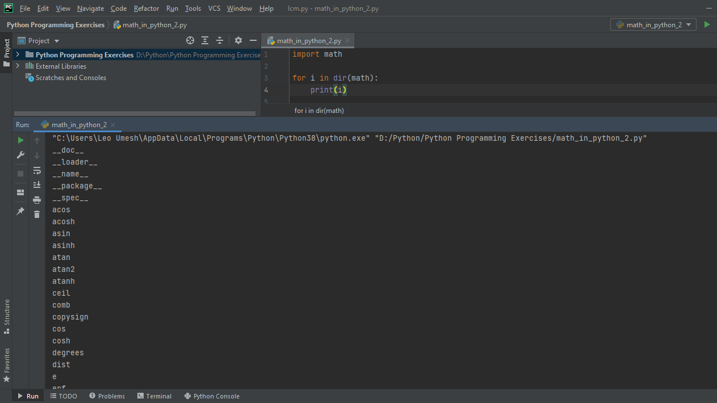This screenshot has height=403, width=717.
Task: Open the VCS menu
Action: pos(214,9)
